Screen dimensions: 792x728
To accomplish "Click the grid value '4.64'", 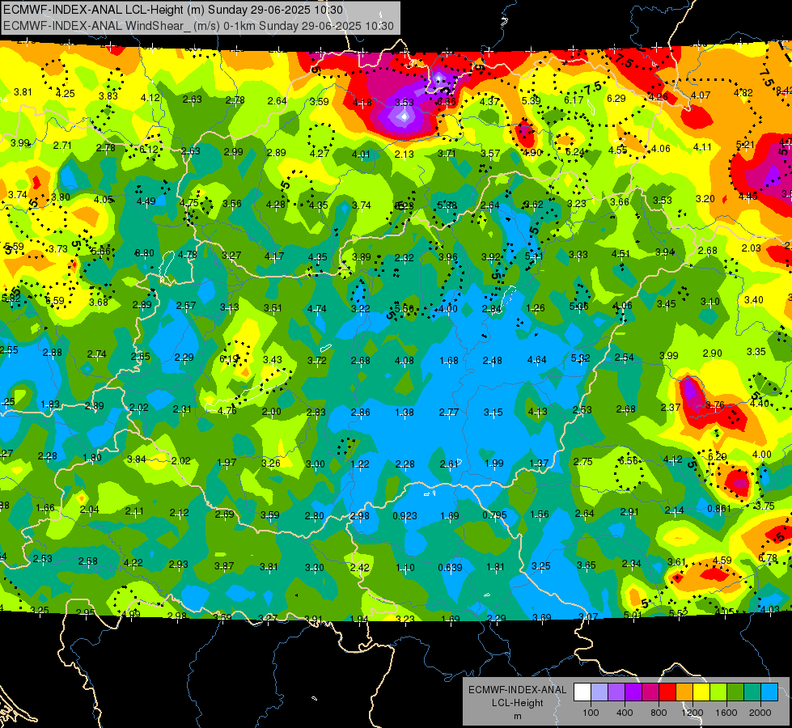I will pos(537,360).
